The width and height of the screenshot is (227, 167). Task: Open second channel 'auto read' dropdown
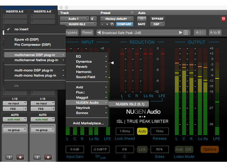pos(42,119)
